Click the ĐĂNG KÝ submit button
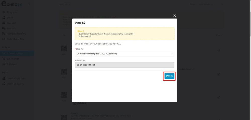The width and height of the screenshot is (251, 120). [x=169, y=76]
